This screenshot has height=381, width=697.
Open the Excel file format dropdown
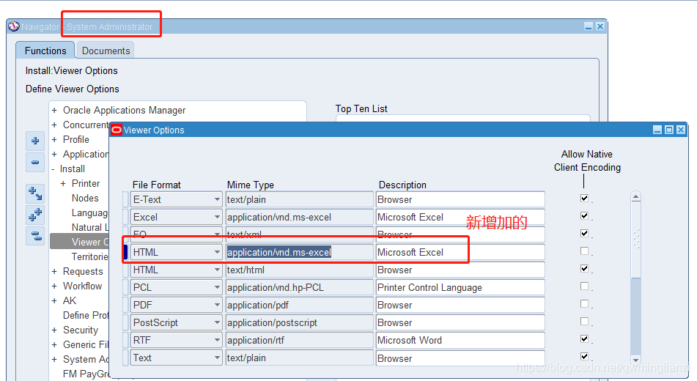[x=217, y=217]
